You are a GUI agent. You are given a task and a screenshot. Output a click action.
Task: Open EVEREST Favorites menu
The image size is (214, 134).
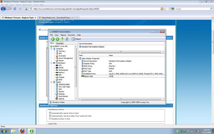[x=71, y=35]
